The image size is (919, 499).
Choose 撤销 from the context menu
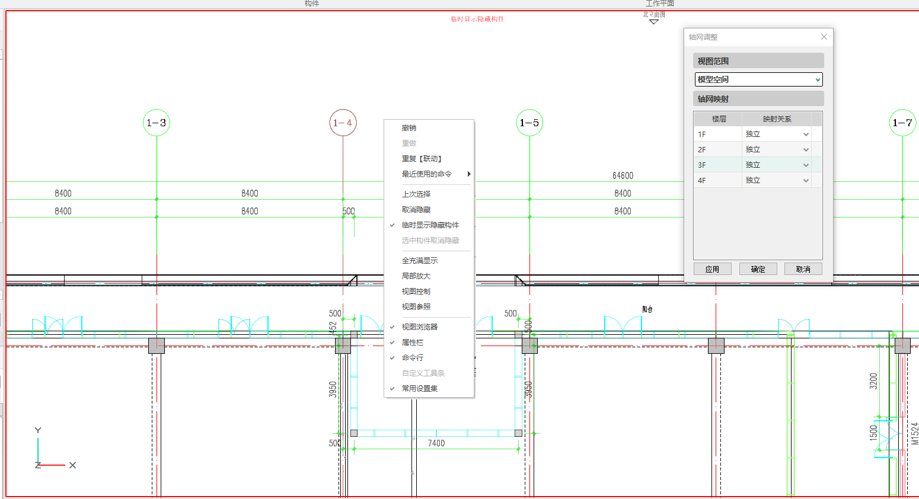(x=409, y=128)
